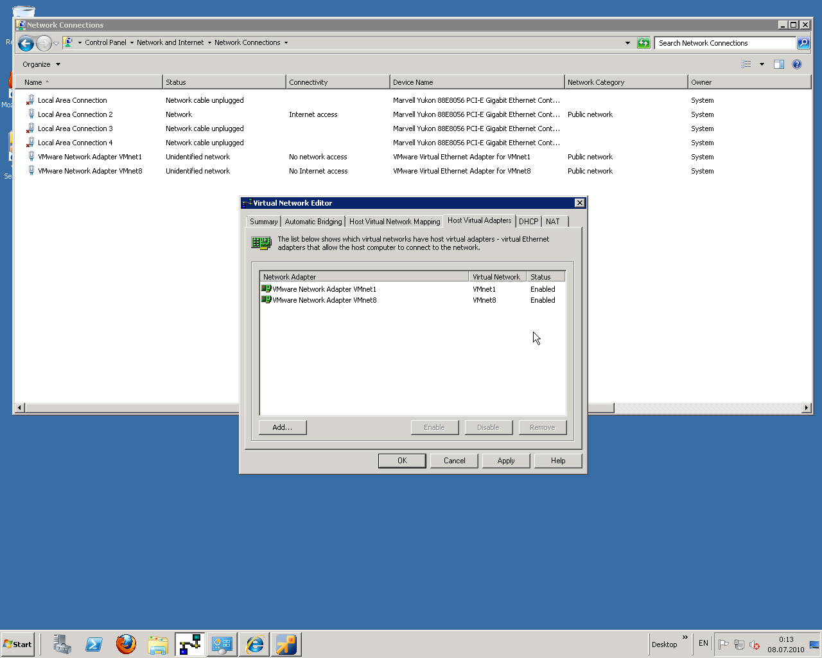Click the EN language indicator
Screen dimensions: 822x658
pos(703,643)
